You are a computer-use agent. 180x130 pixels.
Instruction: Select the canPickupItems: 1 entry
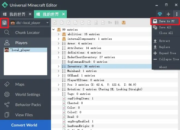tap(80, 98)
